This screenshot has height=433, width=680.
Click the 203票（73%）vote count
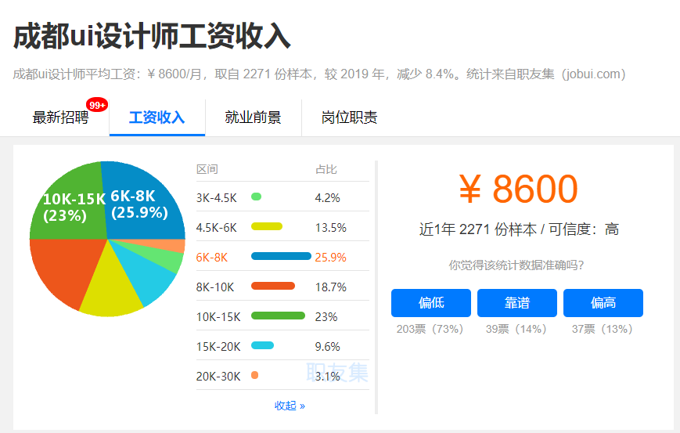pos(430,329)
